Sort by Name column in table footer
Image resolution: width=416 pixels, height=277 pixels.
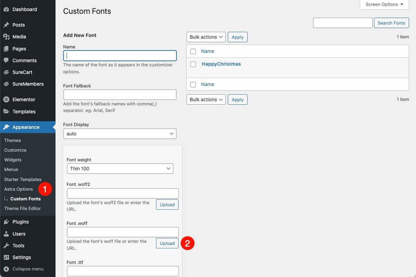pos(208,84)
